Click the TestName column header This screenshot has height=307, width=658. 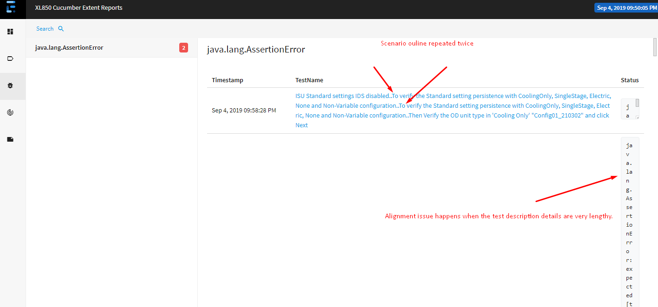pos(309,80)
